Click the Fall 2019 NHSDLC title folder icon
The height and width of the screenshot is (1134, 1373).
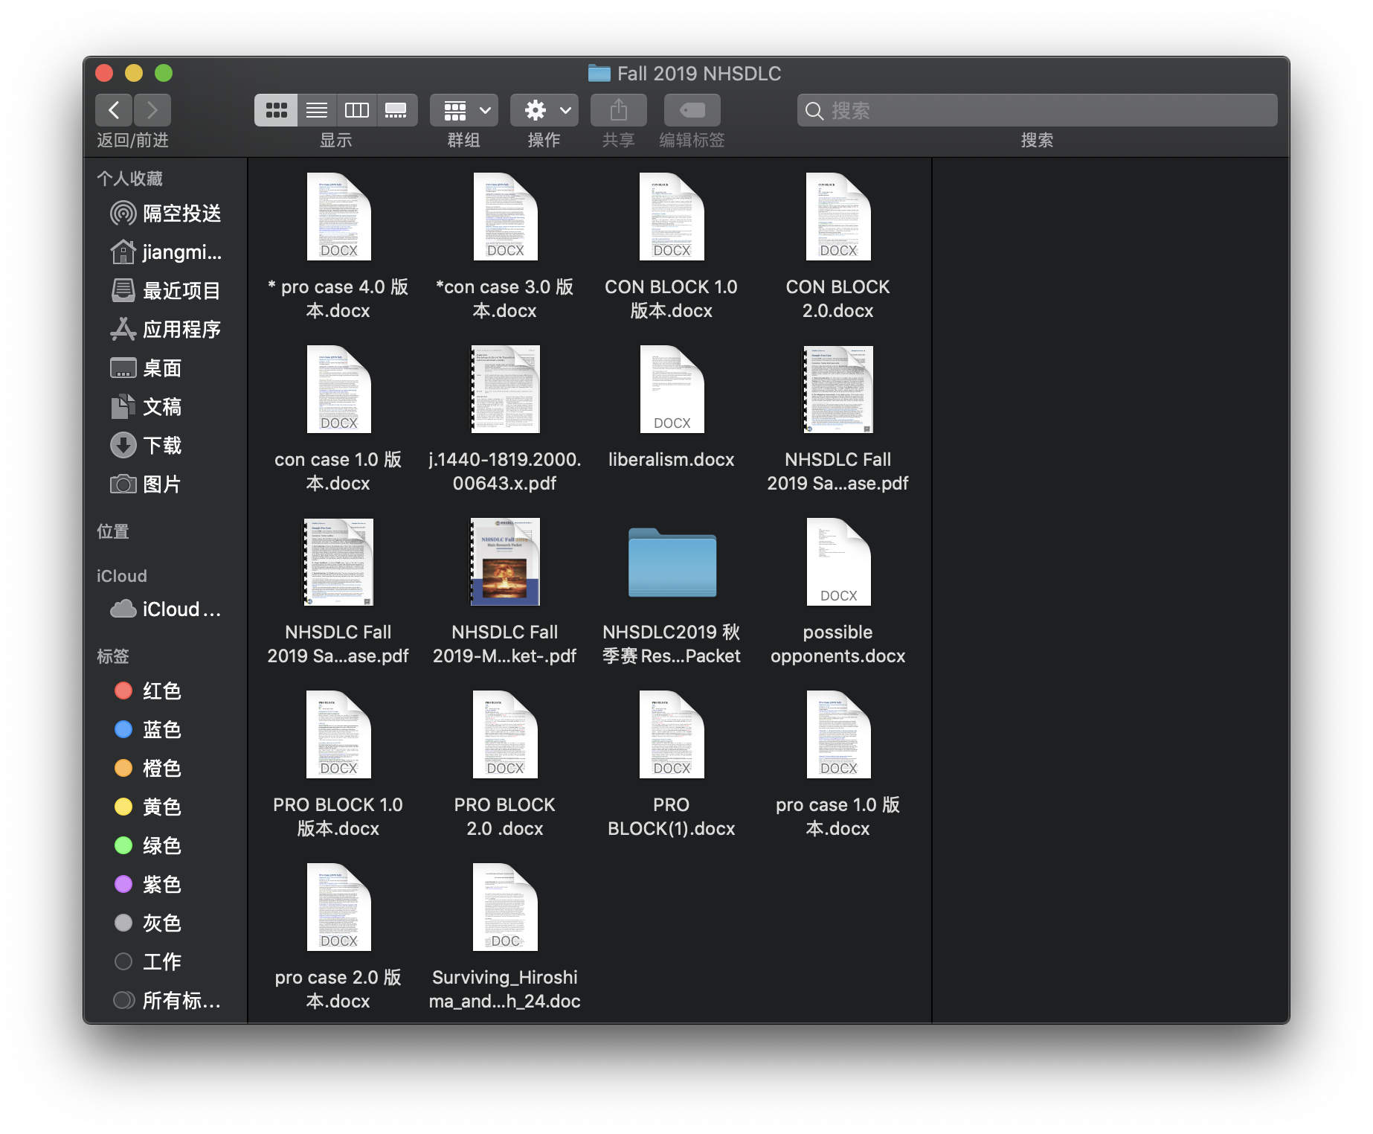[x=599, y=73]
